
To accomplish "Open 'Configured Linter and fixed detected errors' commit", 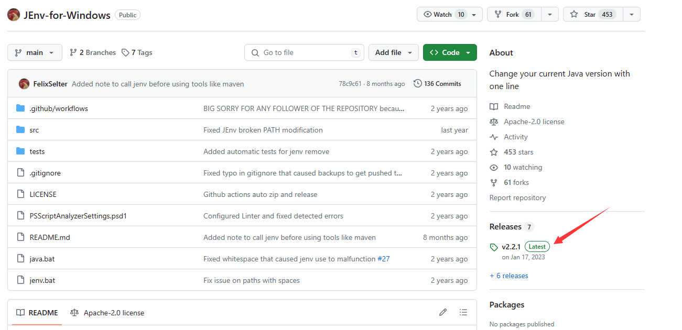I will click(273, 216).
